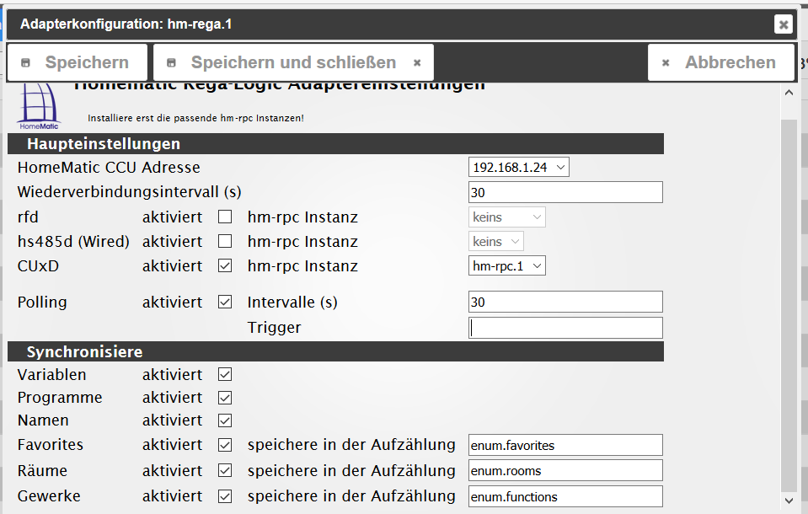
Task: Click the scrollbar down arrow
Action: [x=789, y=500]
